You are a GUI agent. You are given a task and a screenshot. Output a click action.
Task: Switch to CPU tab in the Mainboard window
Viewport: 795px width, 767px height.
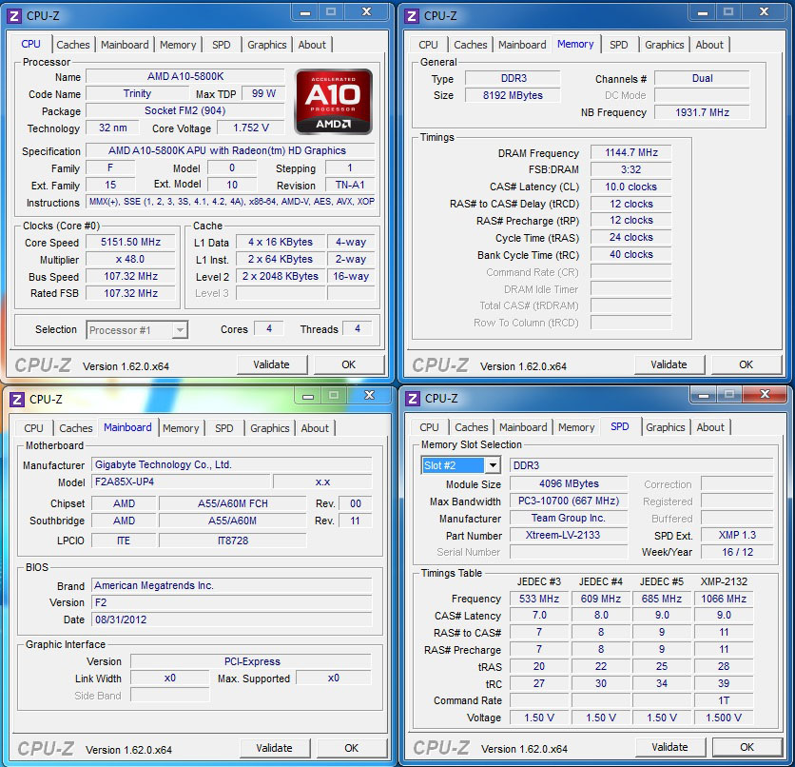click(33, 428)
